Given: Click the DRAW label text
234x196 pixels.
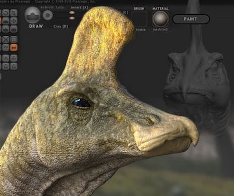Looking at the screenshot, I should click(36, 27).
